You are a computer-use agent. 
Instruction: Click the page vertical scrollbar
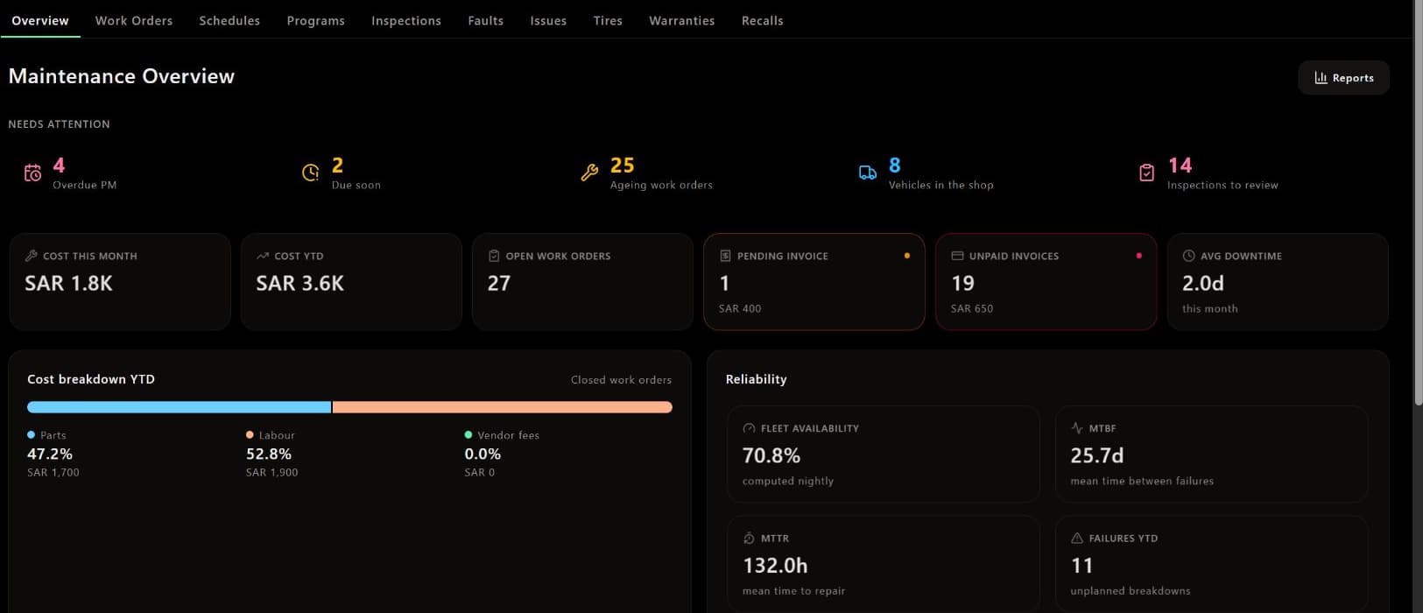[1418, 203]
